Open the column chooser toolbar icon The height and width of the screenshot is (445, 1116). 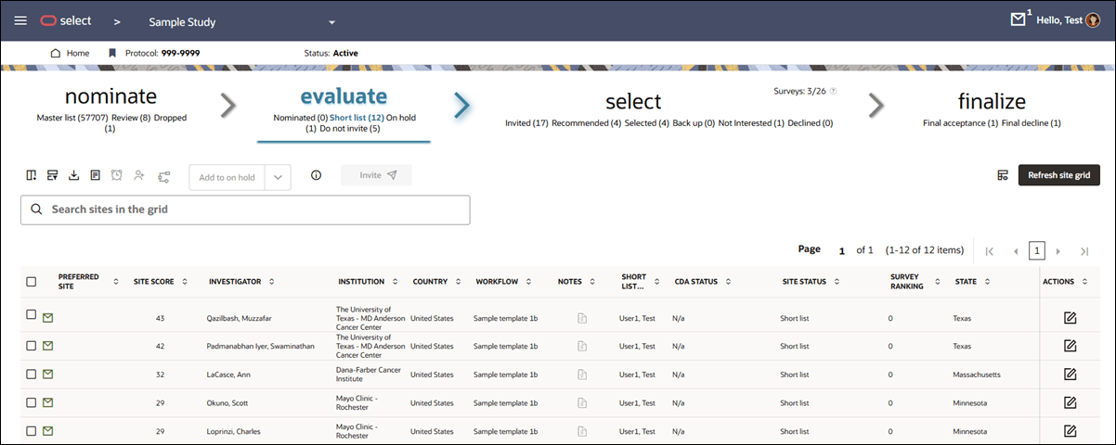(x=32, y=174)
